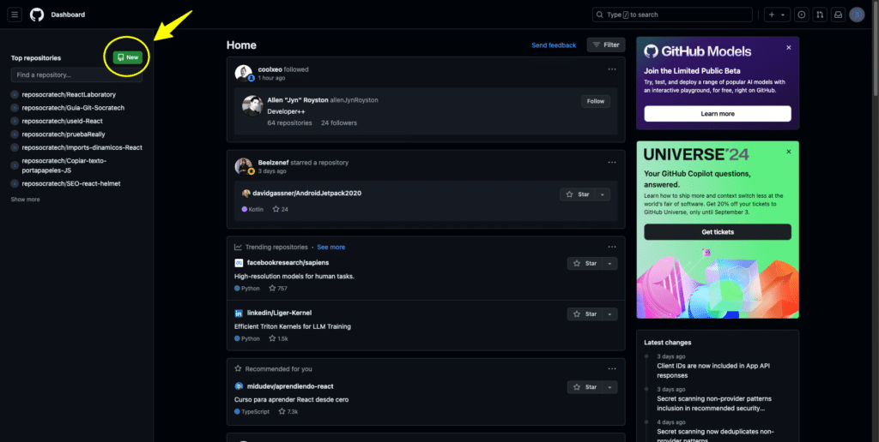
Task: Open options menu for Recommended for you card
Action: click(611, 368)
